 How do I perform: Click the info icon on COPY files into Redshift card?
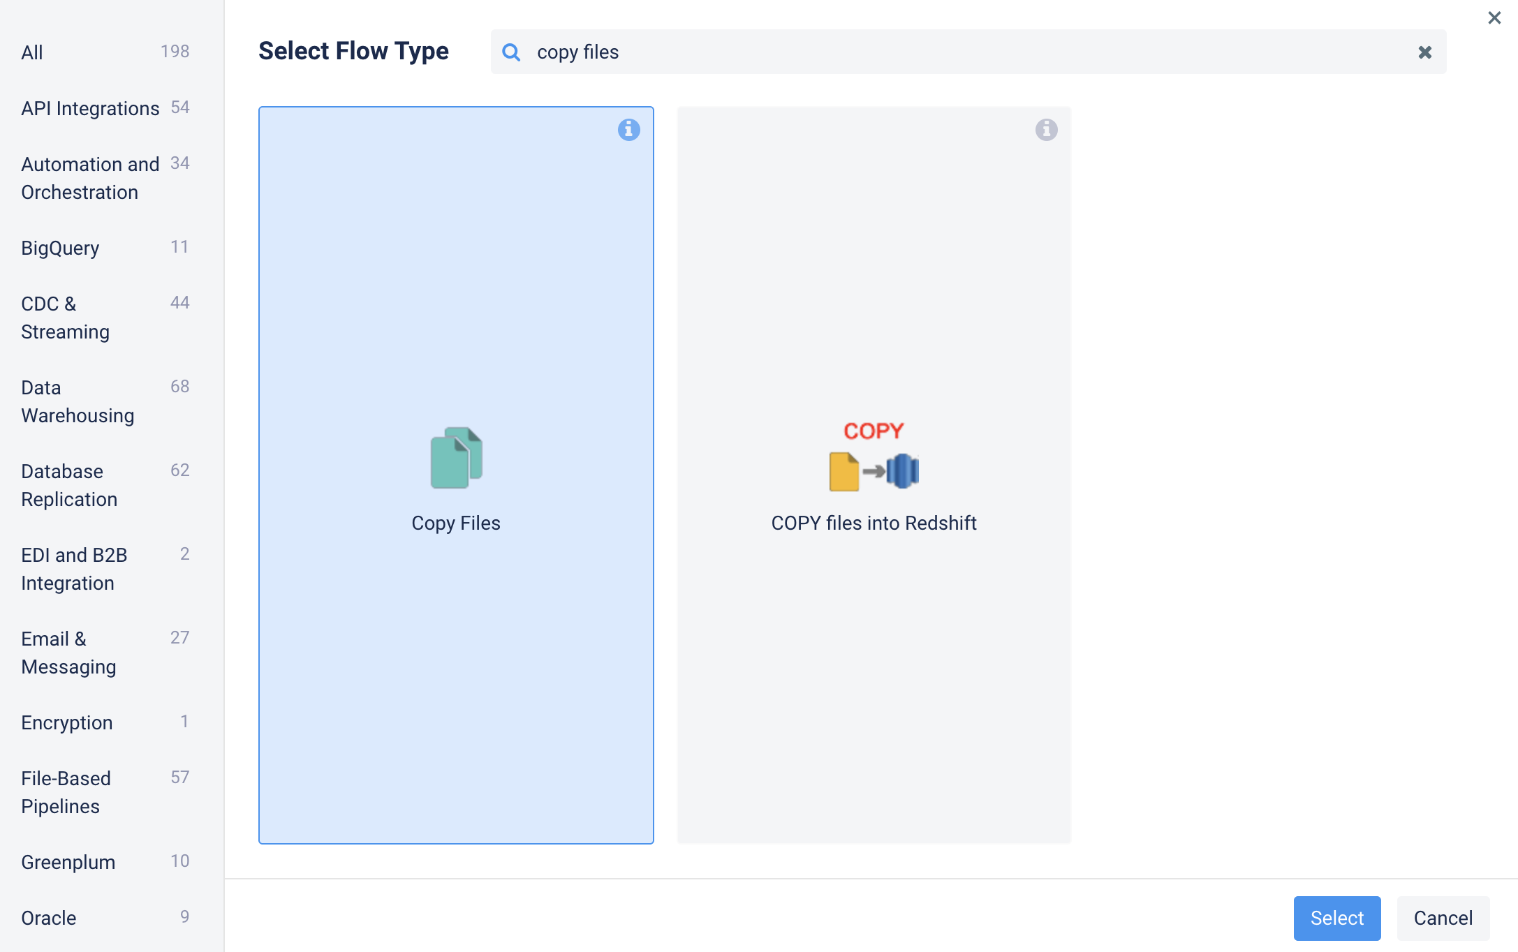tap(1046, 130)
